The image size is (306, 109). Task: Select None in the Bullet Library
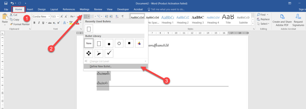[x=89, y=43]
